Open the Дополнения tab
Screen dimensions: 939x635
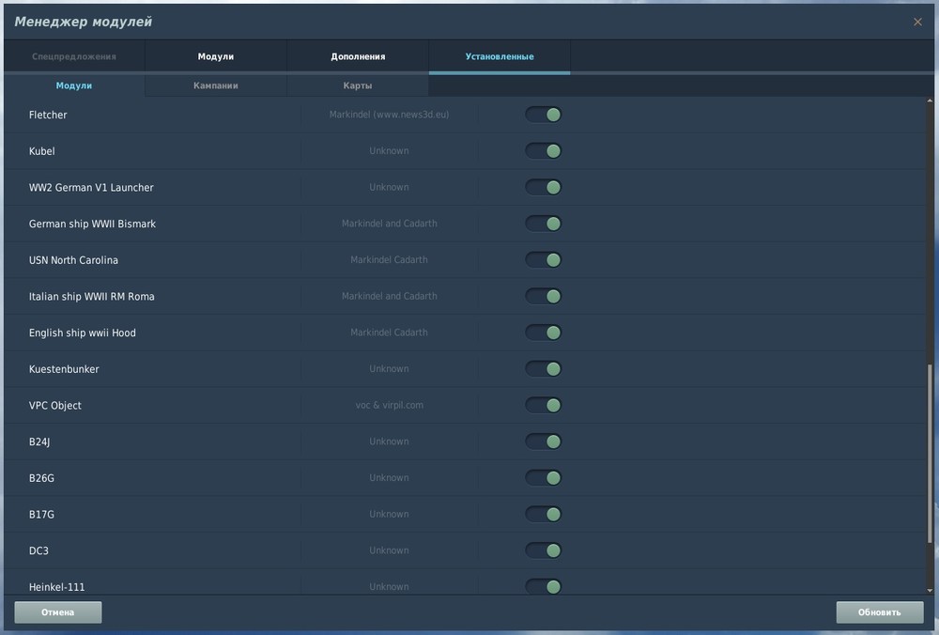click(x=358, y=56)
